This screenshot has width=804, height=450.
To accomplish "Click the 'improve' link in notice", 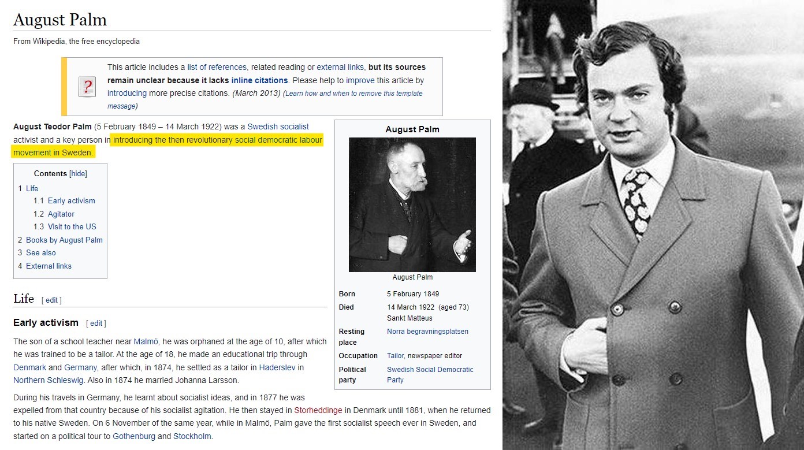I will click(x=361, y=80).
